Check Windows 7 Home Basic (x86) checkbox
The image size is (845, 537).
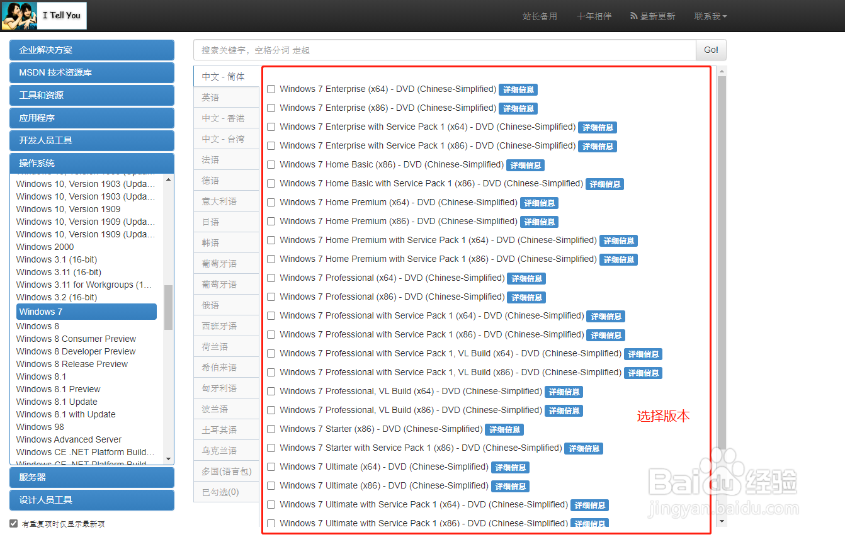pyautogui.click(x=271, y=165)
